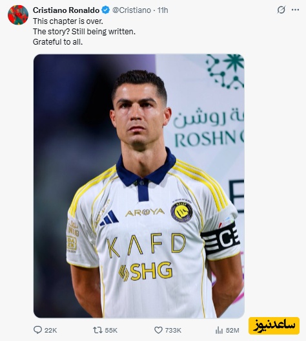Open the @Cristiano handle link

coord(132,10)
